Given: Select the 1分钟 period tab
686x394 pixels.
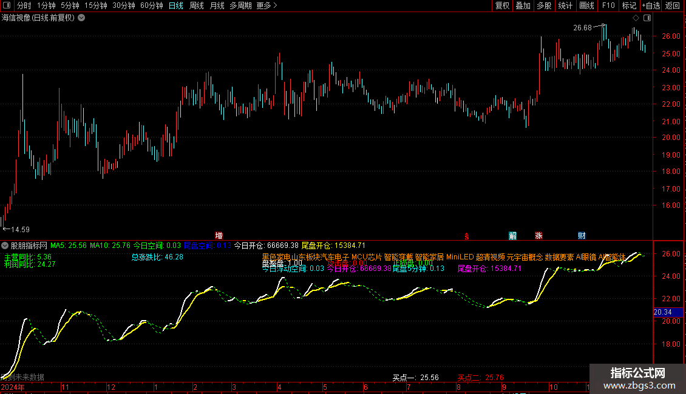Looking at the screenshot, I should (46, 5).
